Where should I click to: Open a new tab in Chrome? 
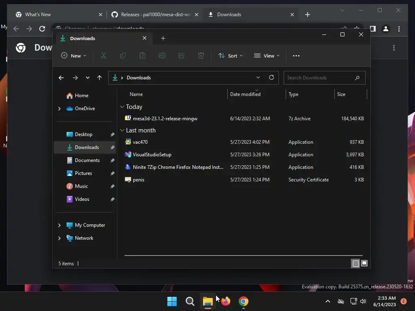307,15
